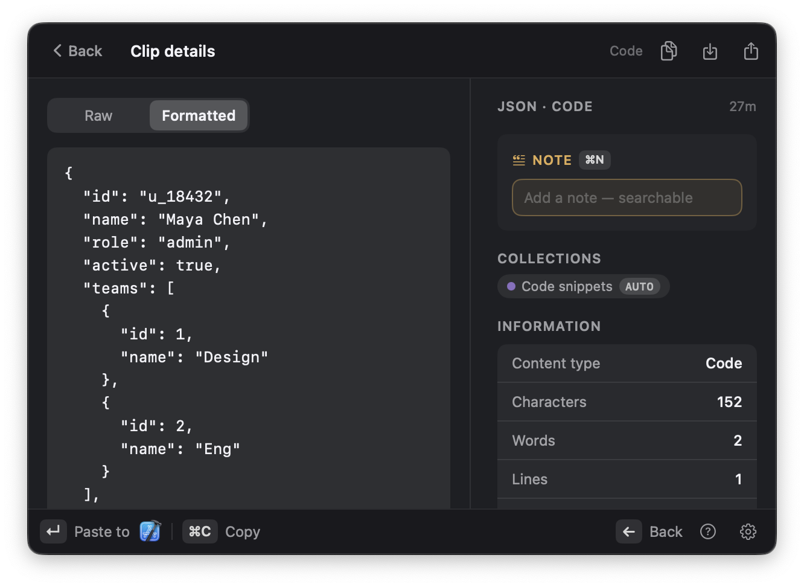This screenshot has width=804, height=587.
Task: Open help via question mark icon
Action: click(707, 531)
